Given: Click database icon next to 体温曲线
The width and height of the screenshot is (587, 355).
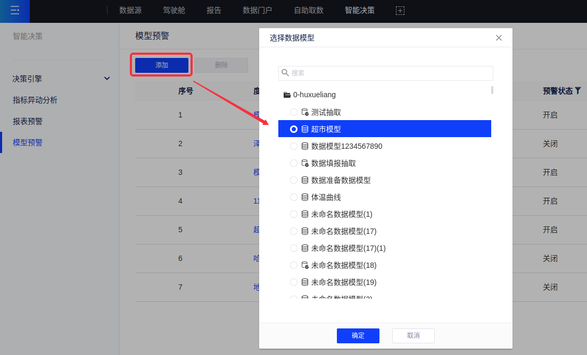Looking at the screenshot, I should click(x=305, y=197).
